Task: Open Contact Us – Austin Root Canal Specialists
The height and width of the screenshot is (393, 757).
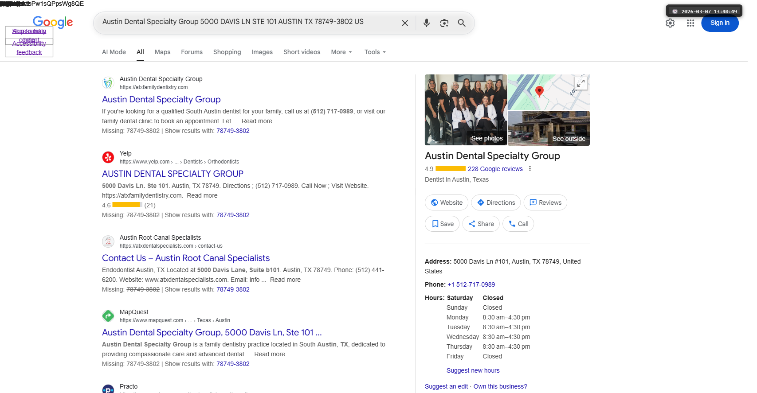Action: [186, 258]
